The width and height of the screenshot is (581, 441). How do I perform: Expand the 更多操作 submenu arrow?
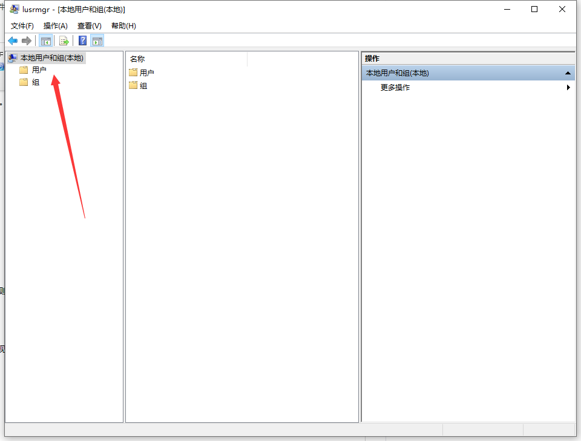pos(568,88)
